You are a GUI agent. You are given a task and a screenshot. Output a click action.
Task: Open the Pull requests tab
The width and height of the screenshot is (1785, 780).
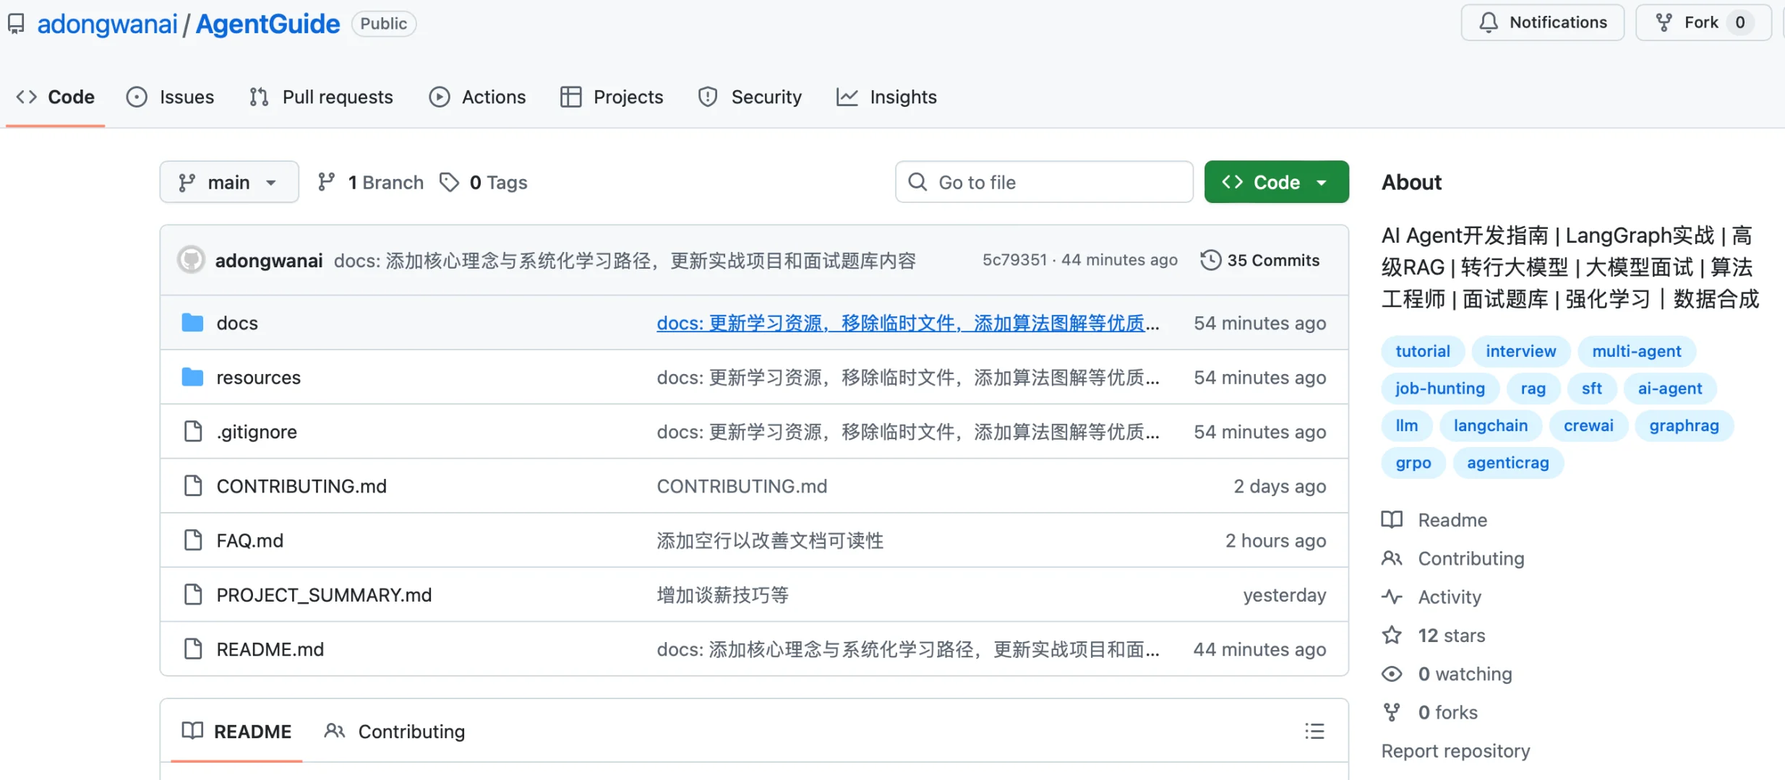[321, 97]
